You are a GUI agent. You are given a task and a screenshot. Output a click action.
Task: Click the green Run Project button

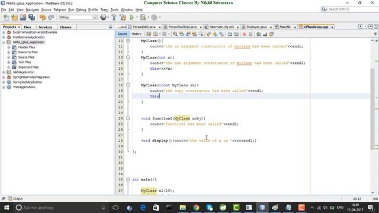[132, 17]
